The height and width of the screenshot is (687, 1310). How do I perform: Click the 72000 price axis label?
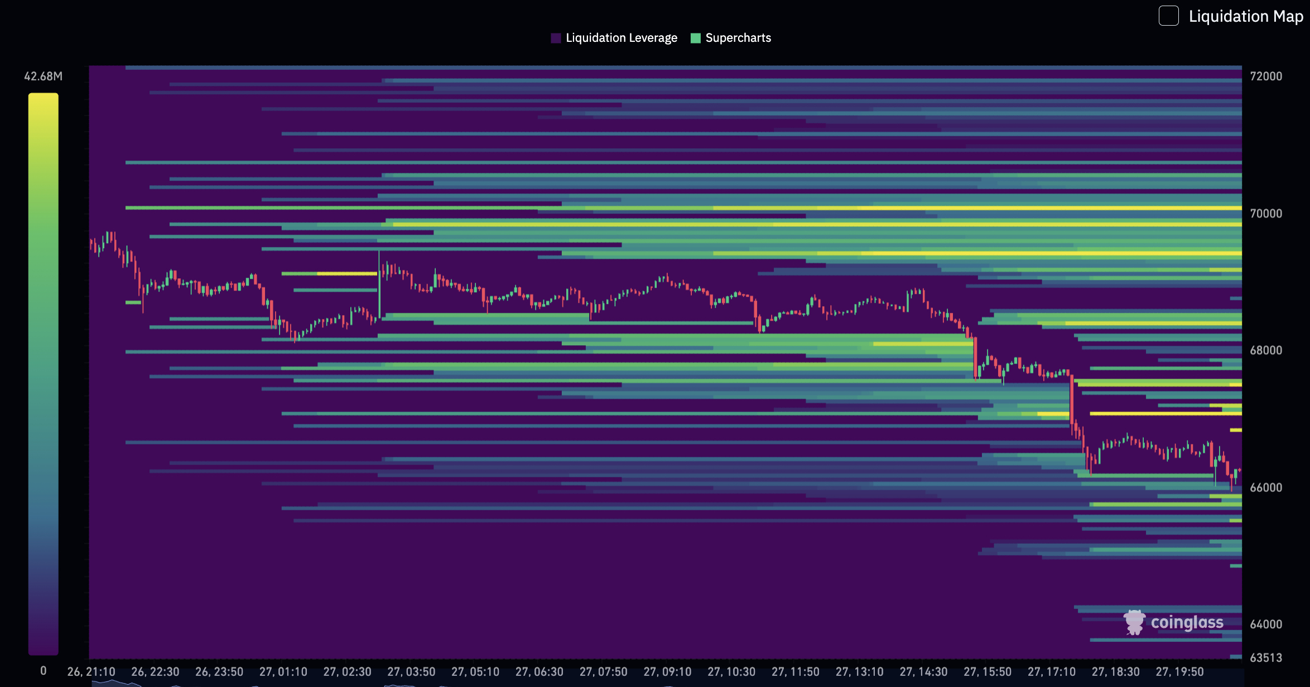click(x=1265, y=76)
